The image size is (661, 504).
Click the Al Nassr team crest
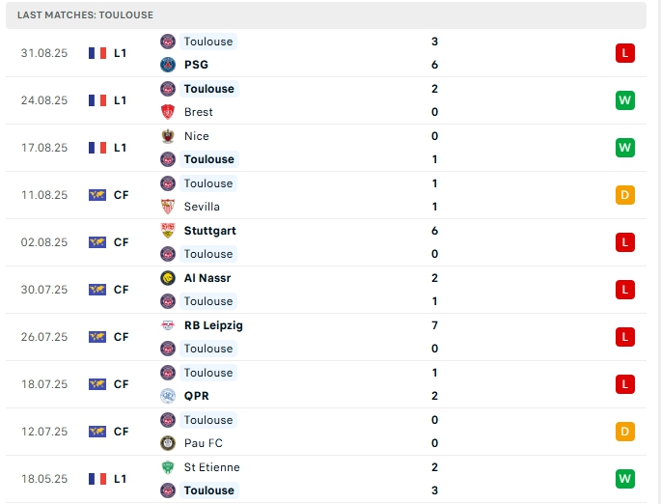(168, 278)
